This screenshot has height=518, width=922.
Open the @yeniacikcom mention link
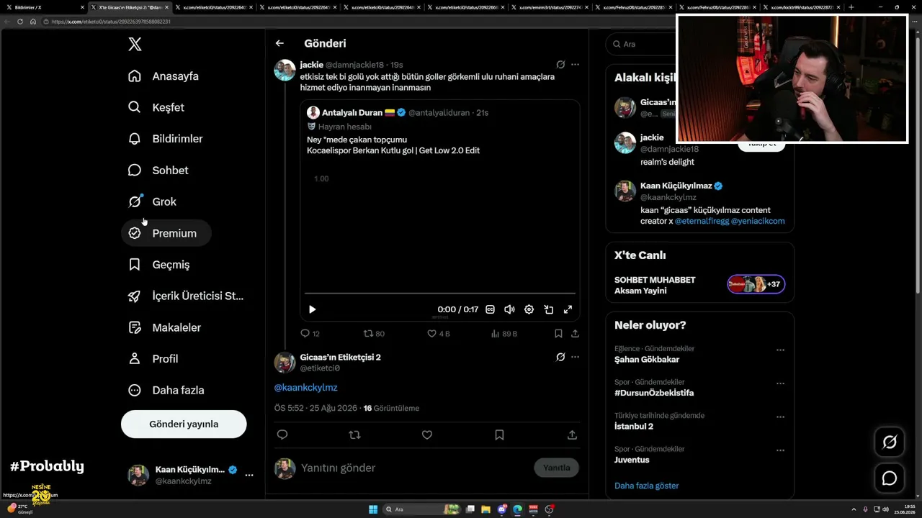click(758, 222)
